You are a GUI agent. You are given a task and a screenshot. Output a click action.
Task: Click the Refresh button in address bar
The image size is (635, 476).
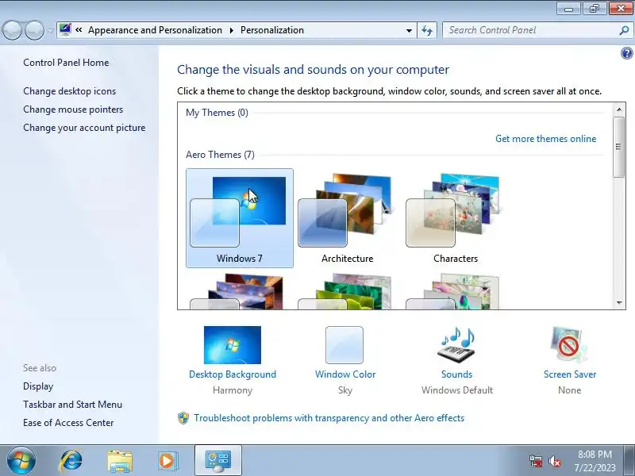pos(427,30)
